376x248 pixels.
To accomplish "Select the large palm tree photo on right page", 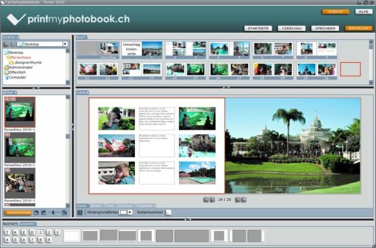I will [x=293, y=145].
